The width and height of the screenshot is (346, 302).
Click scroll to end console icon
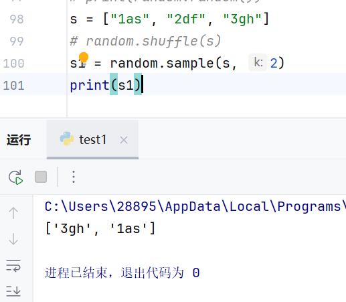[13, 291]
